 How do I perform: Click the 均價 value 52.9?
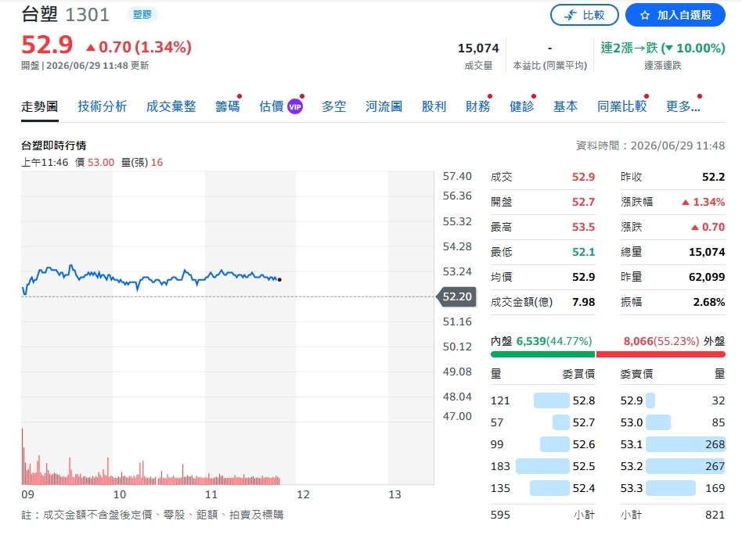[583, 277]
